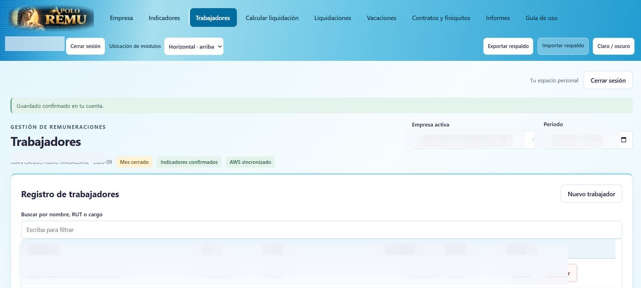Open Calcular liquidación
The height and width of the screenshot is (288, 641).
(x=272, y=18)
